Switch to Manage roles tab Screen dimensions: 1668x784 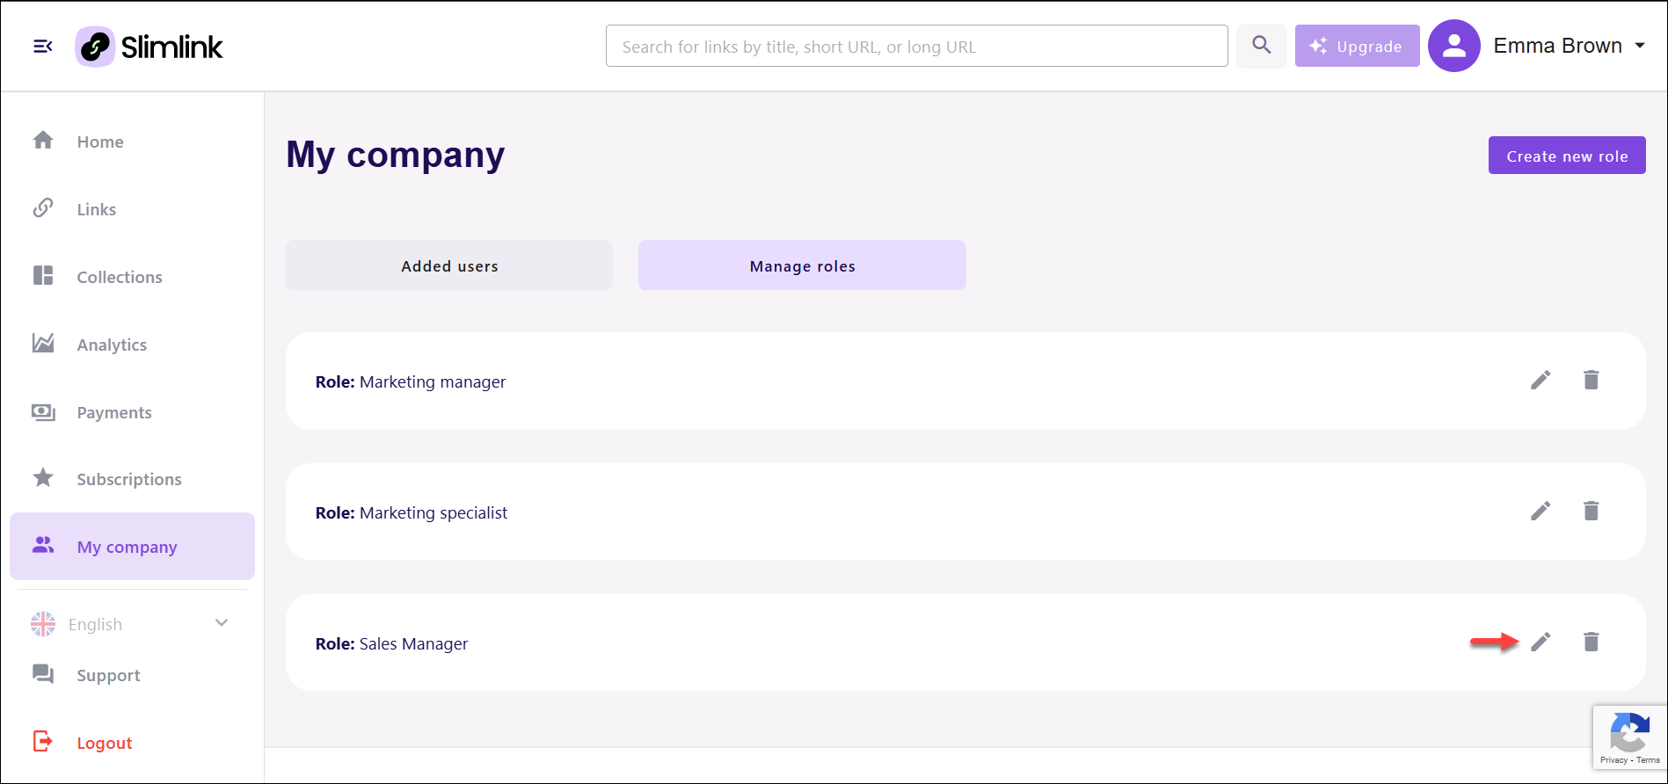802,265
